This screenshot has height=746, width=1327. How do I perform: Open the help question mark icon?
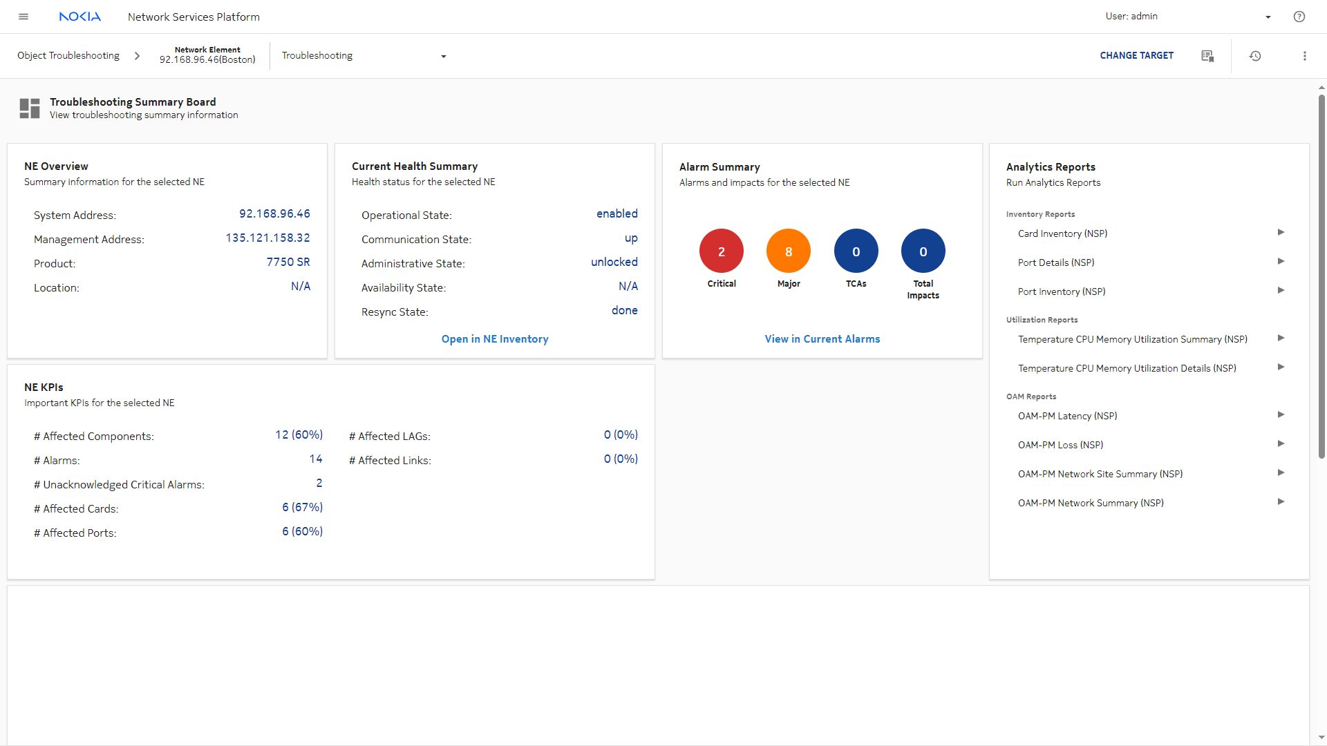click(1299, 17)
